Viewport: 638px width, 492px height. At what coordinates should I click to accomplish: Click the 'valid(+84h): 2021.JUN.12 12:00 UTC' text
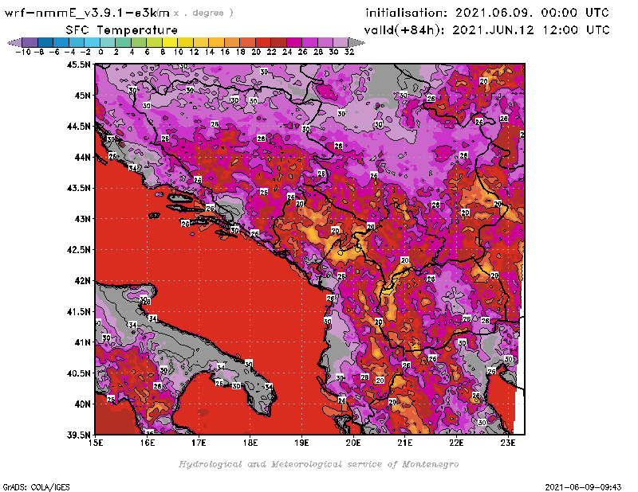486,30
